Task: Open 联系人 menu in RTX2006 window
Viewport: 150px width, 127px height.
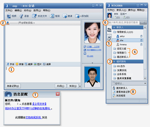Action: point(121,10)
